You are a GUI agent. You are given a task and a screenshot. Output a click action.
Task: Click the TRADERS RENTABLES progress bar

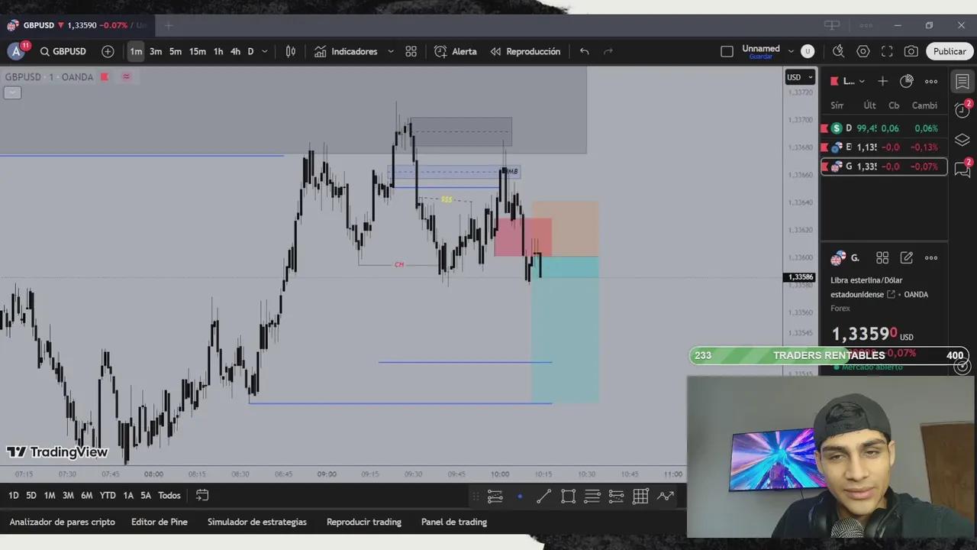829,355
